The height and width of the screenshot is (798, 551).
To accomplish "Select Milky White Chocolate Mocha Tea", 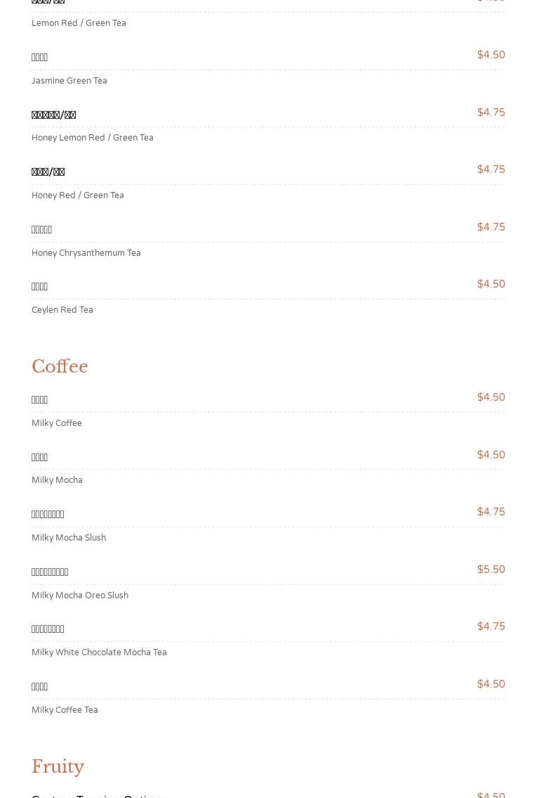I will (99, 652).
